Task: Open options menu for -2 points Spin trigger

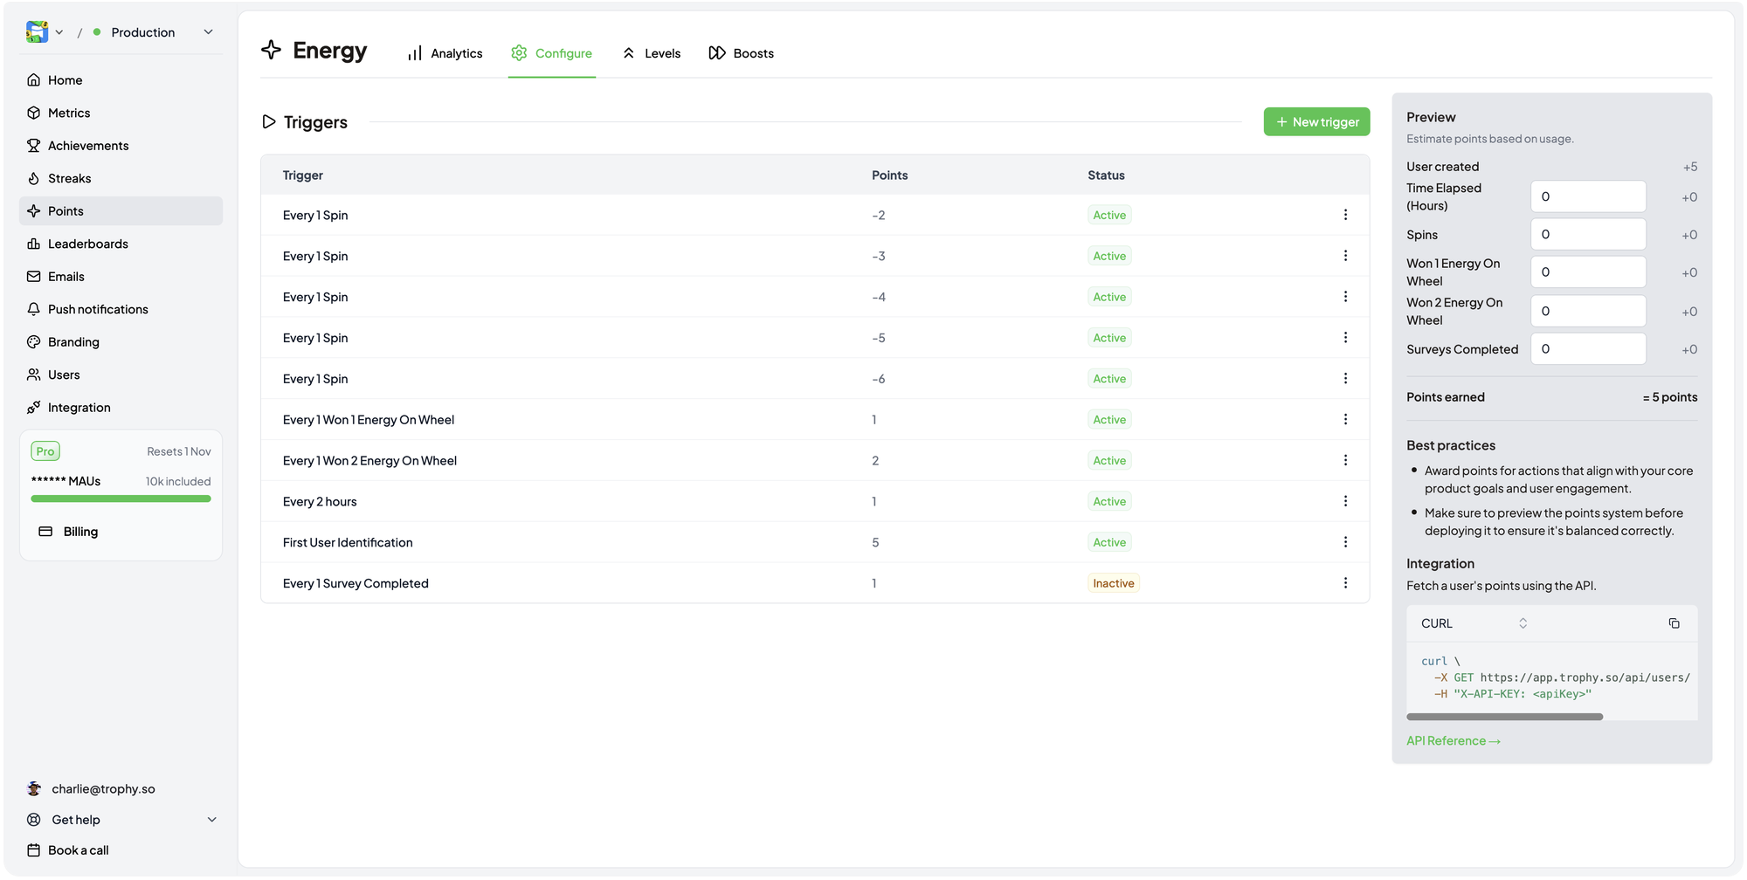Action: [1345, 215]
